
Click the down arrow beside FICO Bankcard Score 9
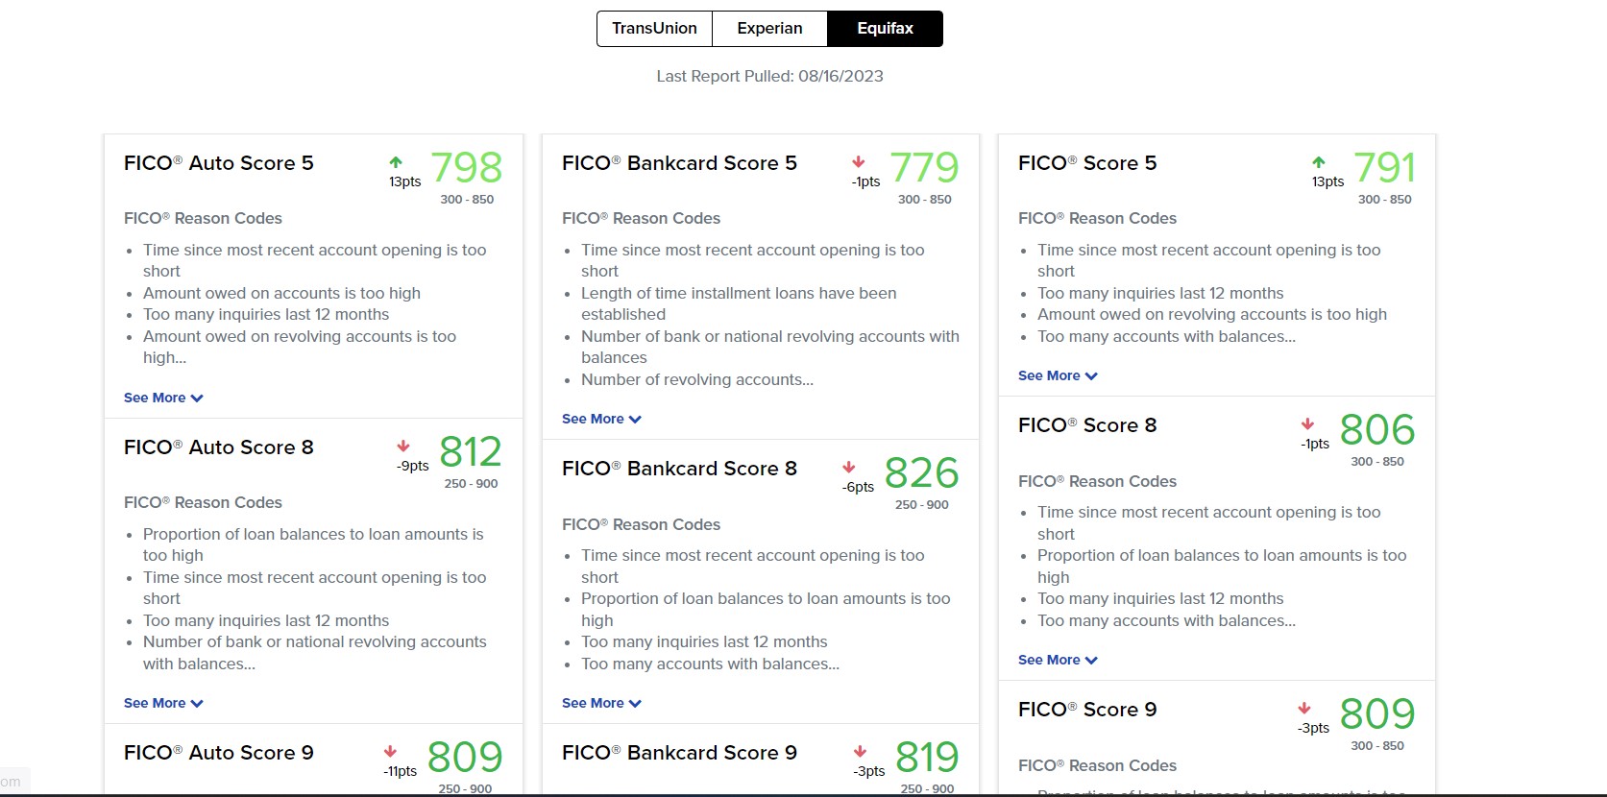click(860, 753)
